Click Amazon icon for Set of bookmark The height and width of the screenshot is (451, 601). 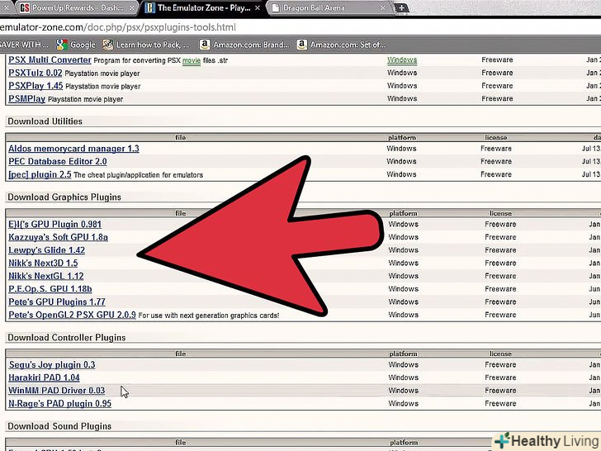[x=301, y=45]
